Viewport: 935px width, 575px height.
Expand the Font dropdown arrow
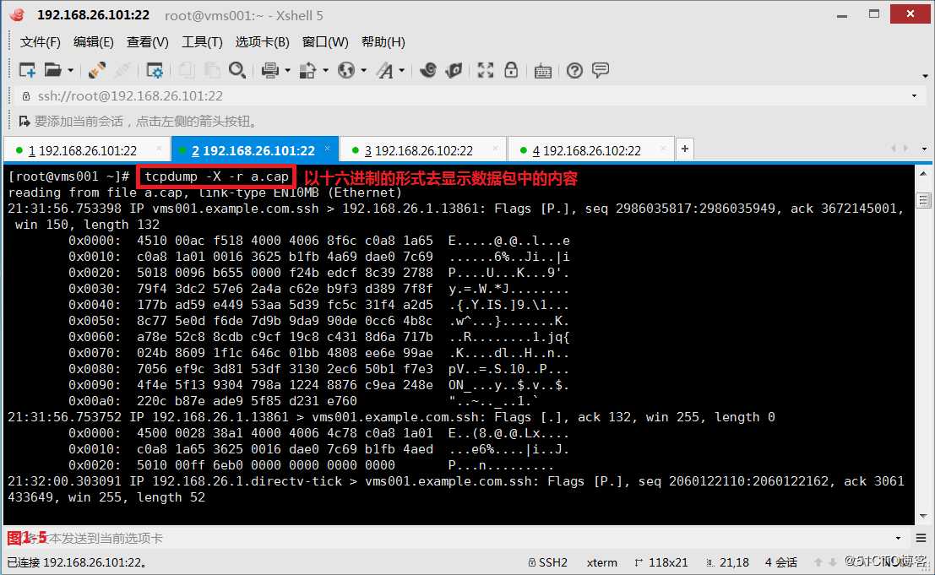pos(402,70)
